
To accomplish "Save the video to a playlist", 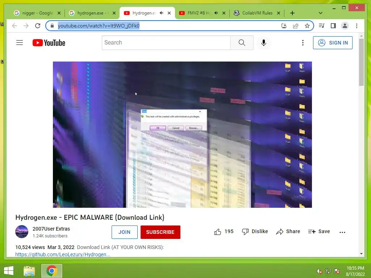I will (x=319, y=232).
